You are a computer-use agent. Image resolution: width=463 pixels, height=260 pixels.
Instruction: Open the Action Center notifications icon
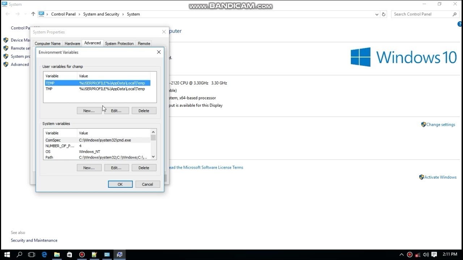coord(434,255)
